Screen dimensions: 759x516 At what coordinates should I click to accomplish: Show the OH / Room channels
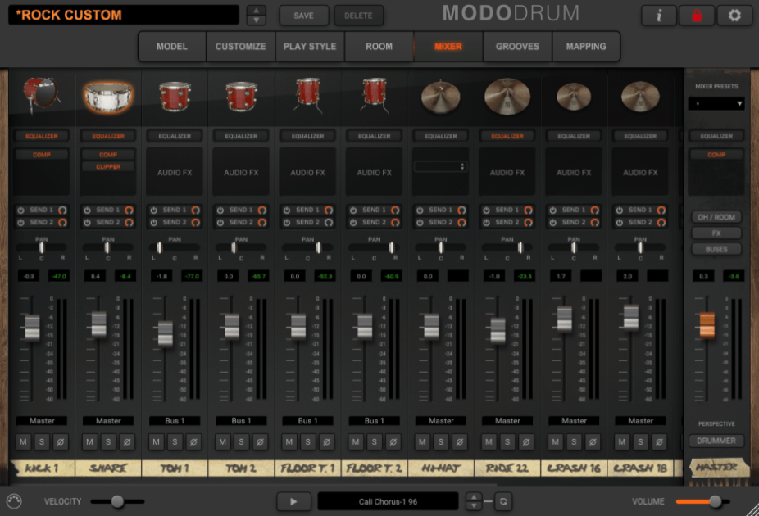click(x=716, y=217)
